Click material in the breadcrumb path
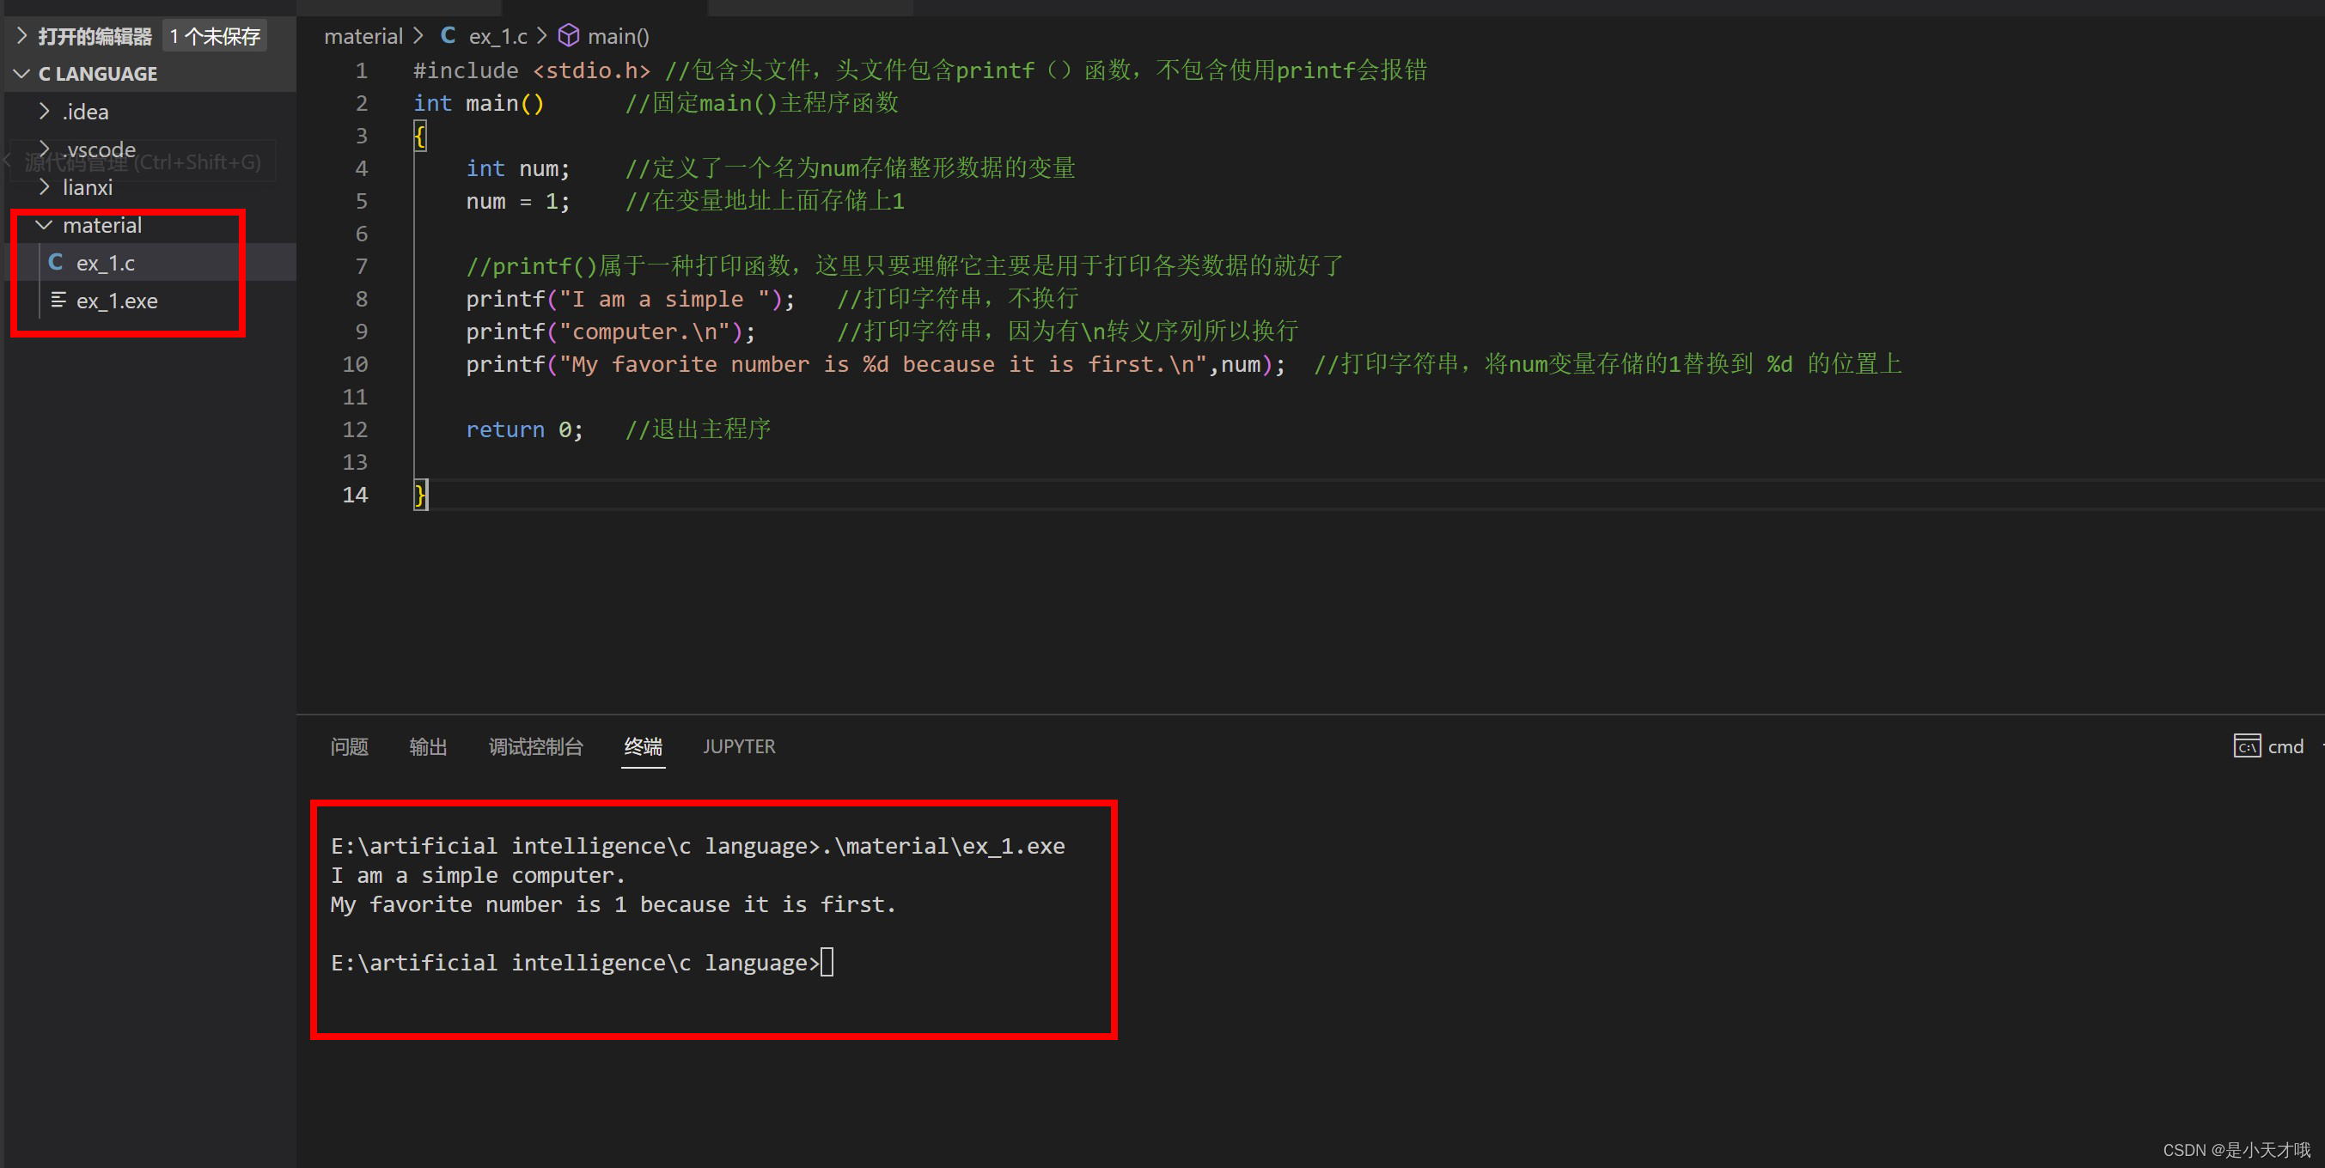The image size is (2325, 1168). tap(363, 36)
